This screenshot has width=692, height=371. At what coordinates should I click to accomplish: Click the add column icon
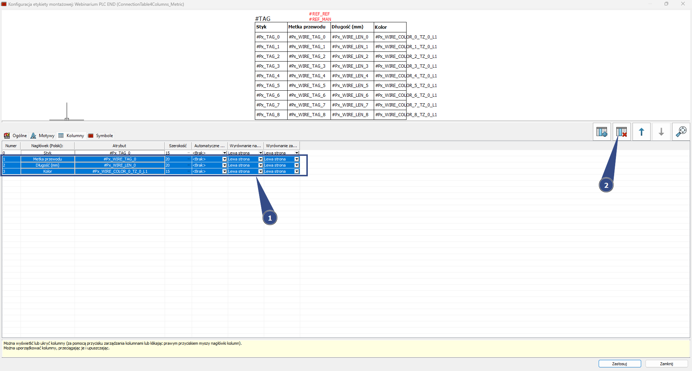(x=602, y=132)
